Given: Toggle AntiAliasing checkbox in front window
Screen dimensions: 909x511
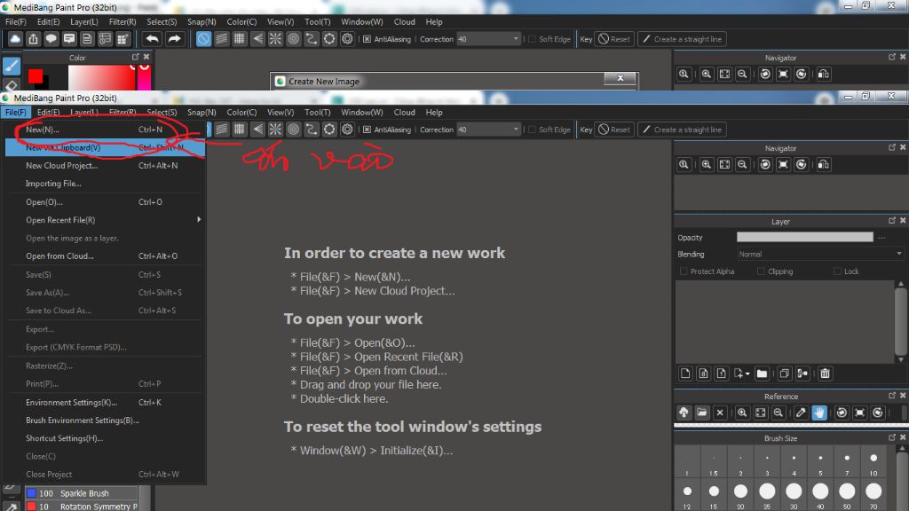Looking at the screenshot, I should 367,130.
